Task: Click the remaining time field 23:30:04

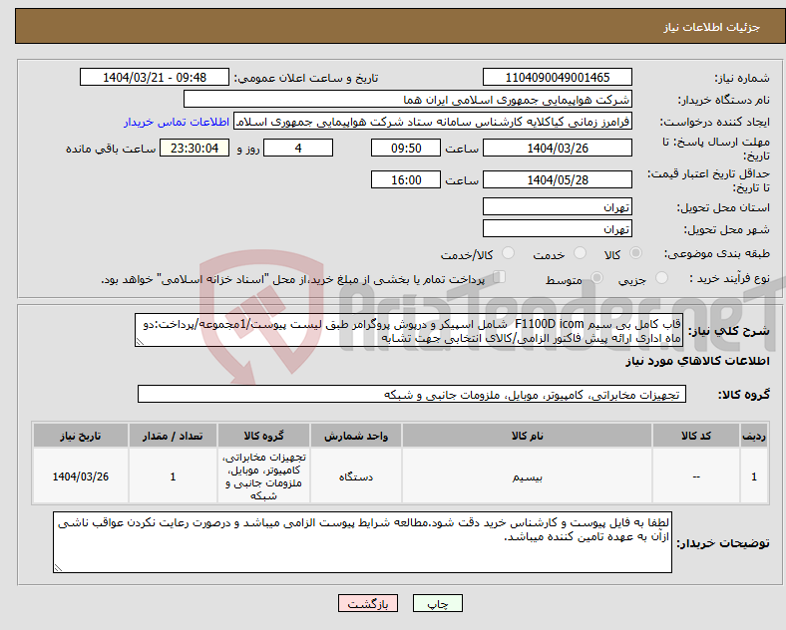Action: click(195, 148)
